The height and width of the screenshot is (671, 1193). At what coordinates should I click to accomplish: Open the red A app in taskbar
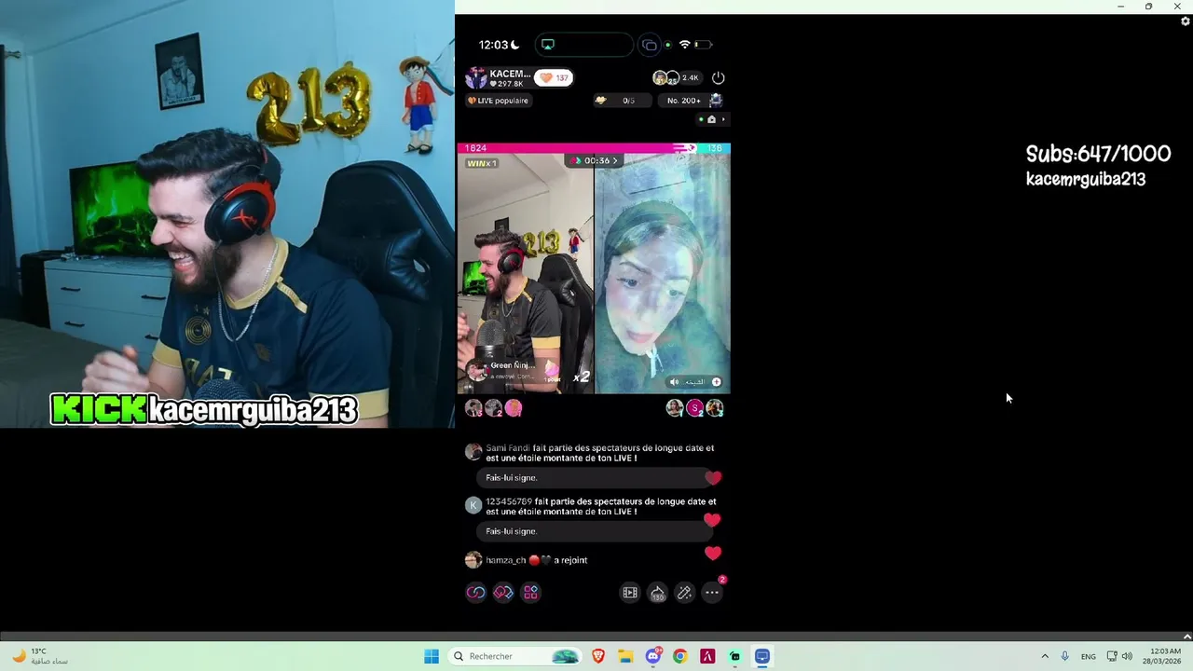[x=707, y=656]
